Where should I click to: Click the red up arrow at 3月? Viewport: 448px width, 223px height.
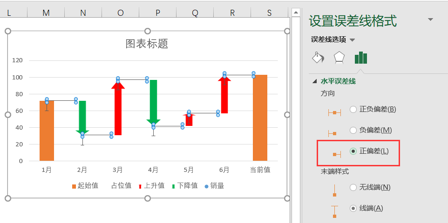tap(118, 108)
